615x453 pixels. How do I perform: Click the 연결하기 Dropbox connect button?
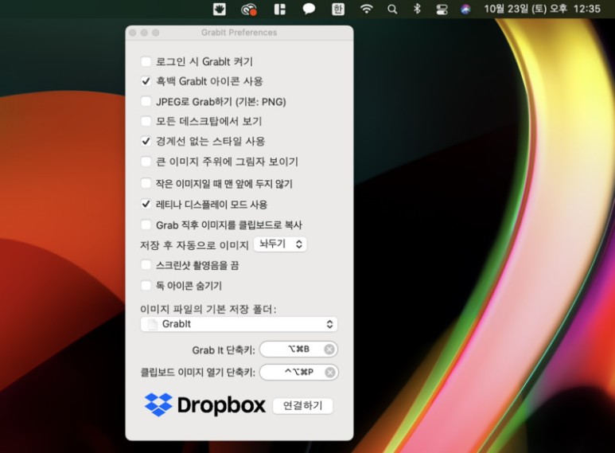point(303,405)
